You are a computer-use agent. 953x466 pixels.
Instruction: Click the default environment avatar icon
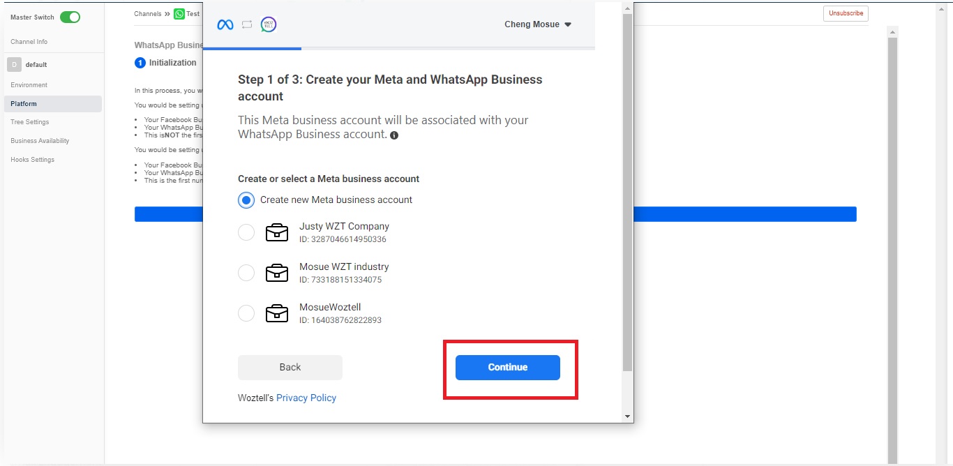pyautogui.click(x=15, y=65)
